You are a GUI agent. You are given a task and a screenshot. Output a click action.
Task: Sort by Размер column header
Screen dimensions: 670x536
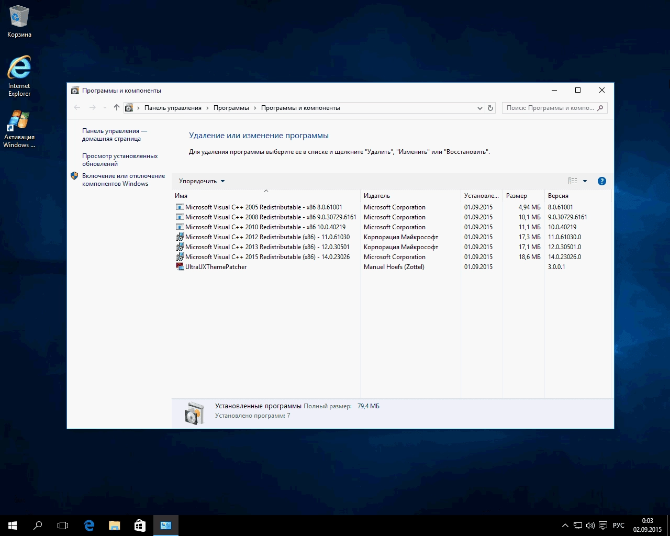tap(523, 196)
